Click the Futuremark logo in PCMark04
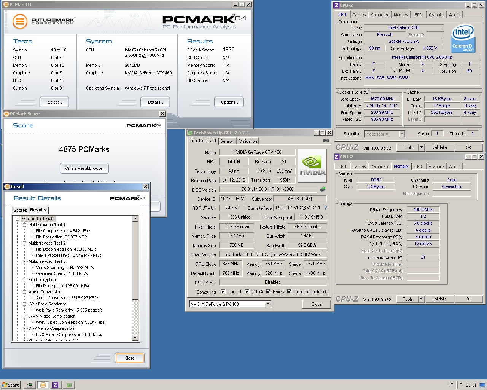 click(44, 21)
